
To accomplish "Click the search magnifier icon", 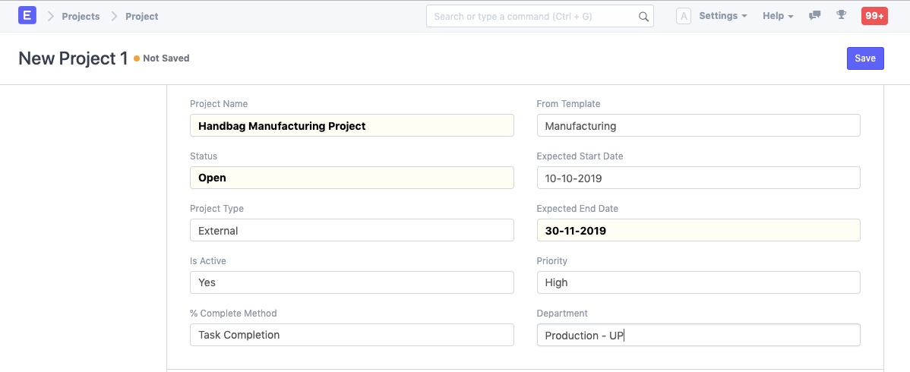I will 643,17.
